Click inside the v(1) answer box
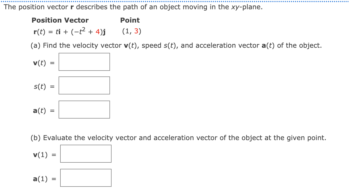This screenshot has height=195, width=349. (x=86, y=154)
